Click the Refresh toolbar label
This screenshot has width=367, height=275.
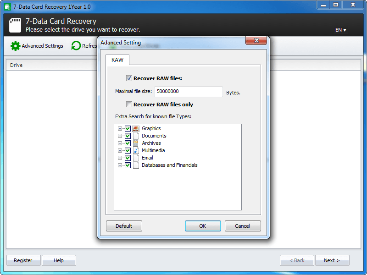[89, 46]
